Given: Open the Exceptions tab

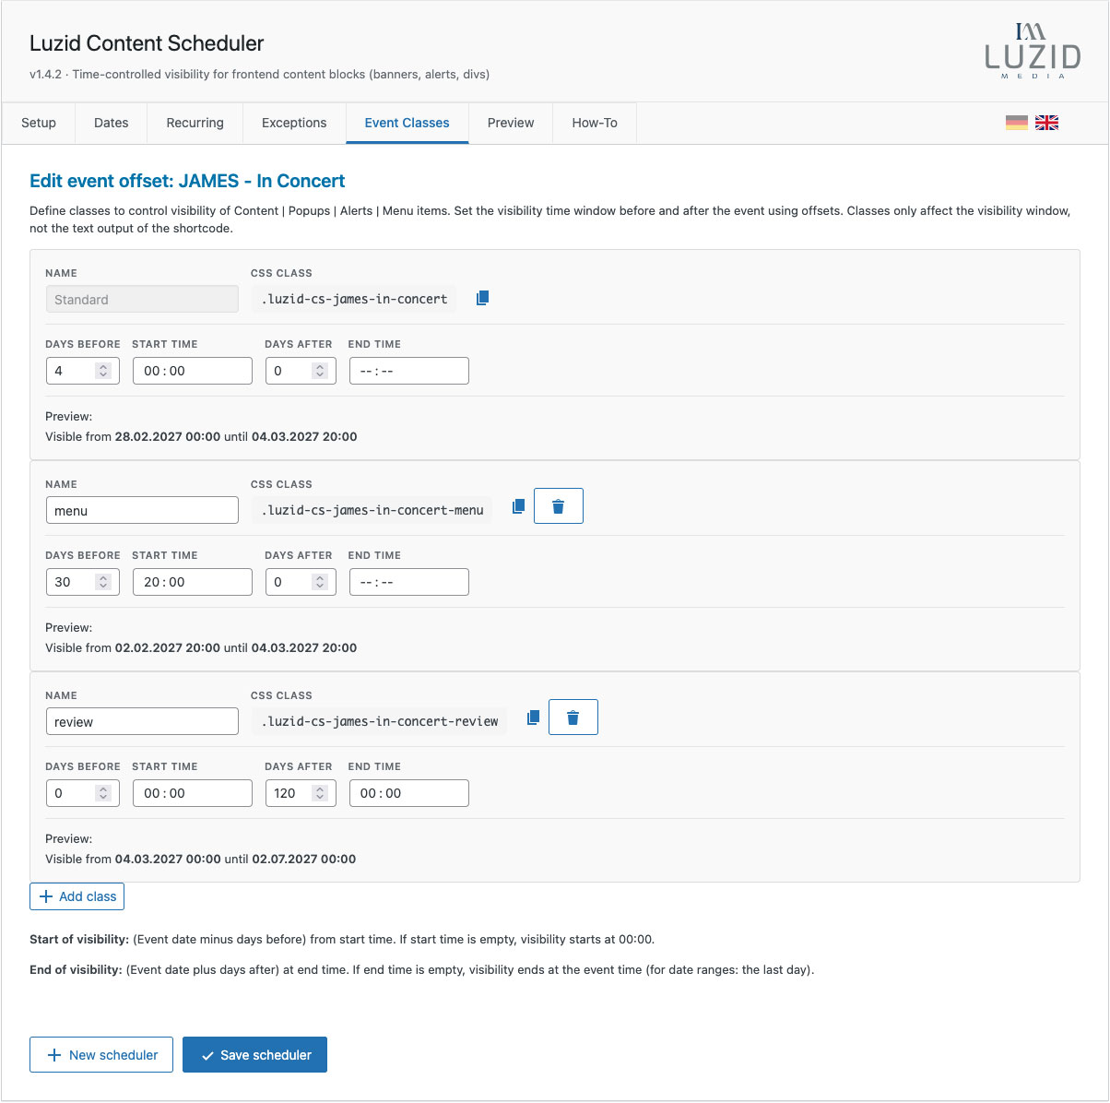Looking at the screenshot, I should point(293,123).
